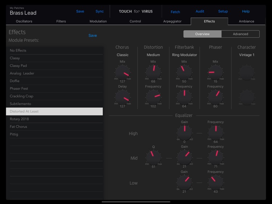Viewport: 272px width, 204px height.
Task: Select the Classy Pad preset
Action: click(x=54, y=66)
